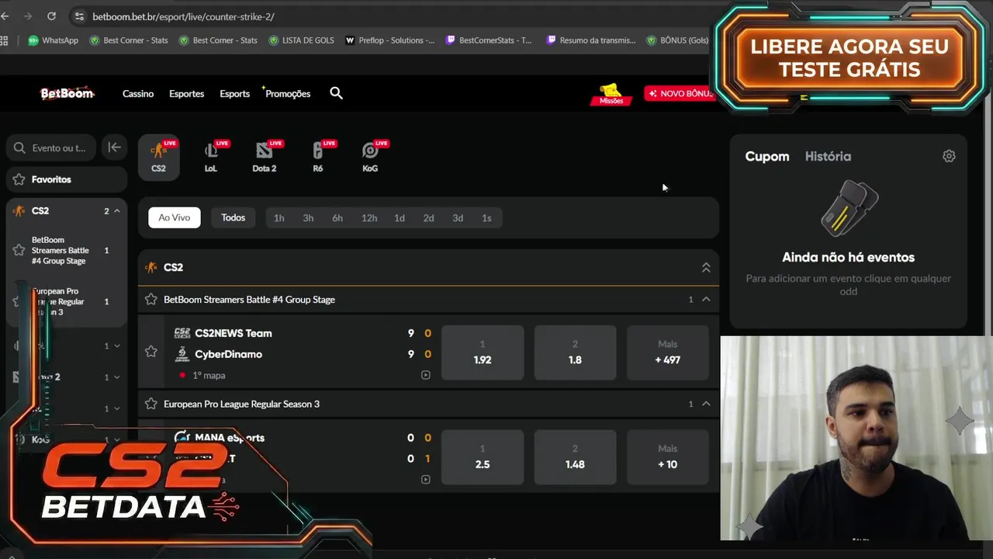Open CyberDinamo team name
The width and height of the screenshot is (993, 559).
[228, 354]
